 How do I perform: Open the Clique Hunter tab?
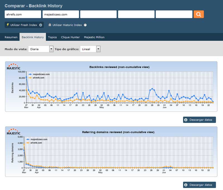click(71, 37)
